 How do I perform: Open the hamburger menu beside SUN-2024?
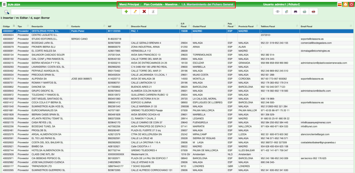pyautogui.click(x=4, y=4)
